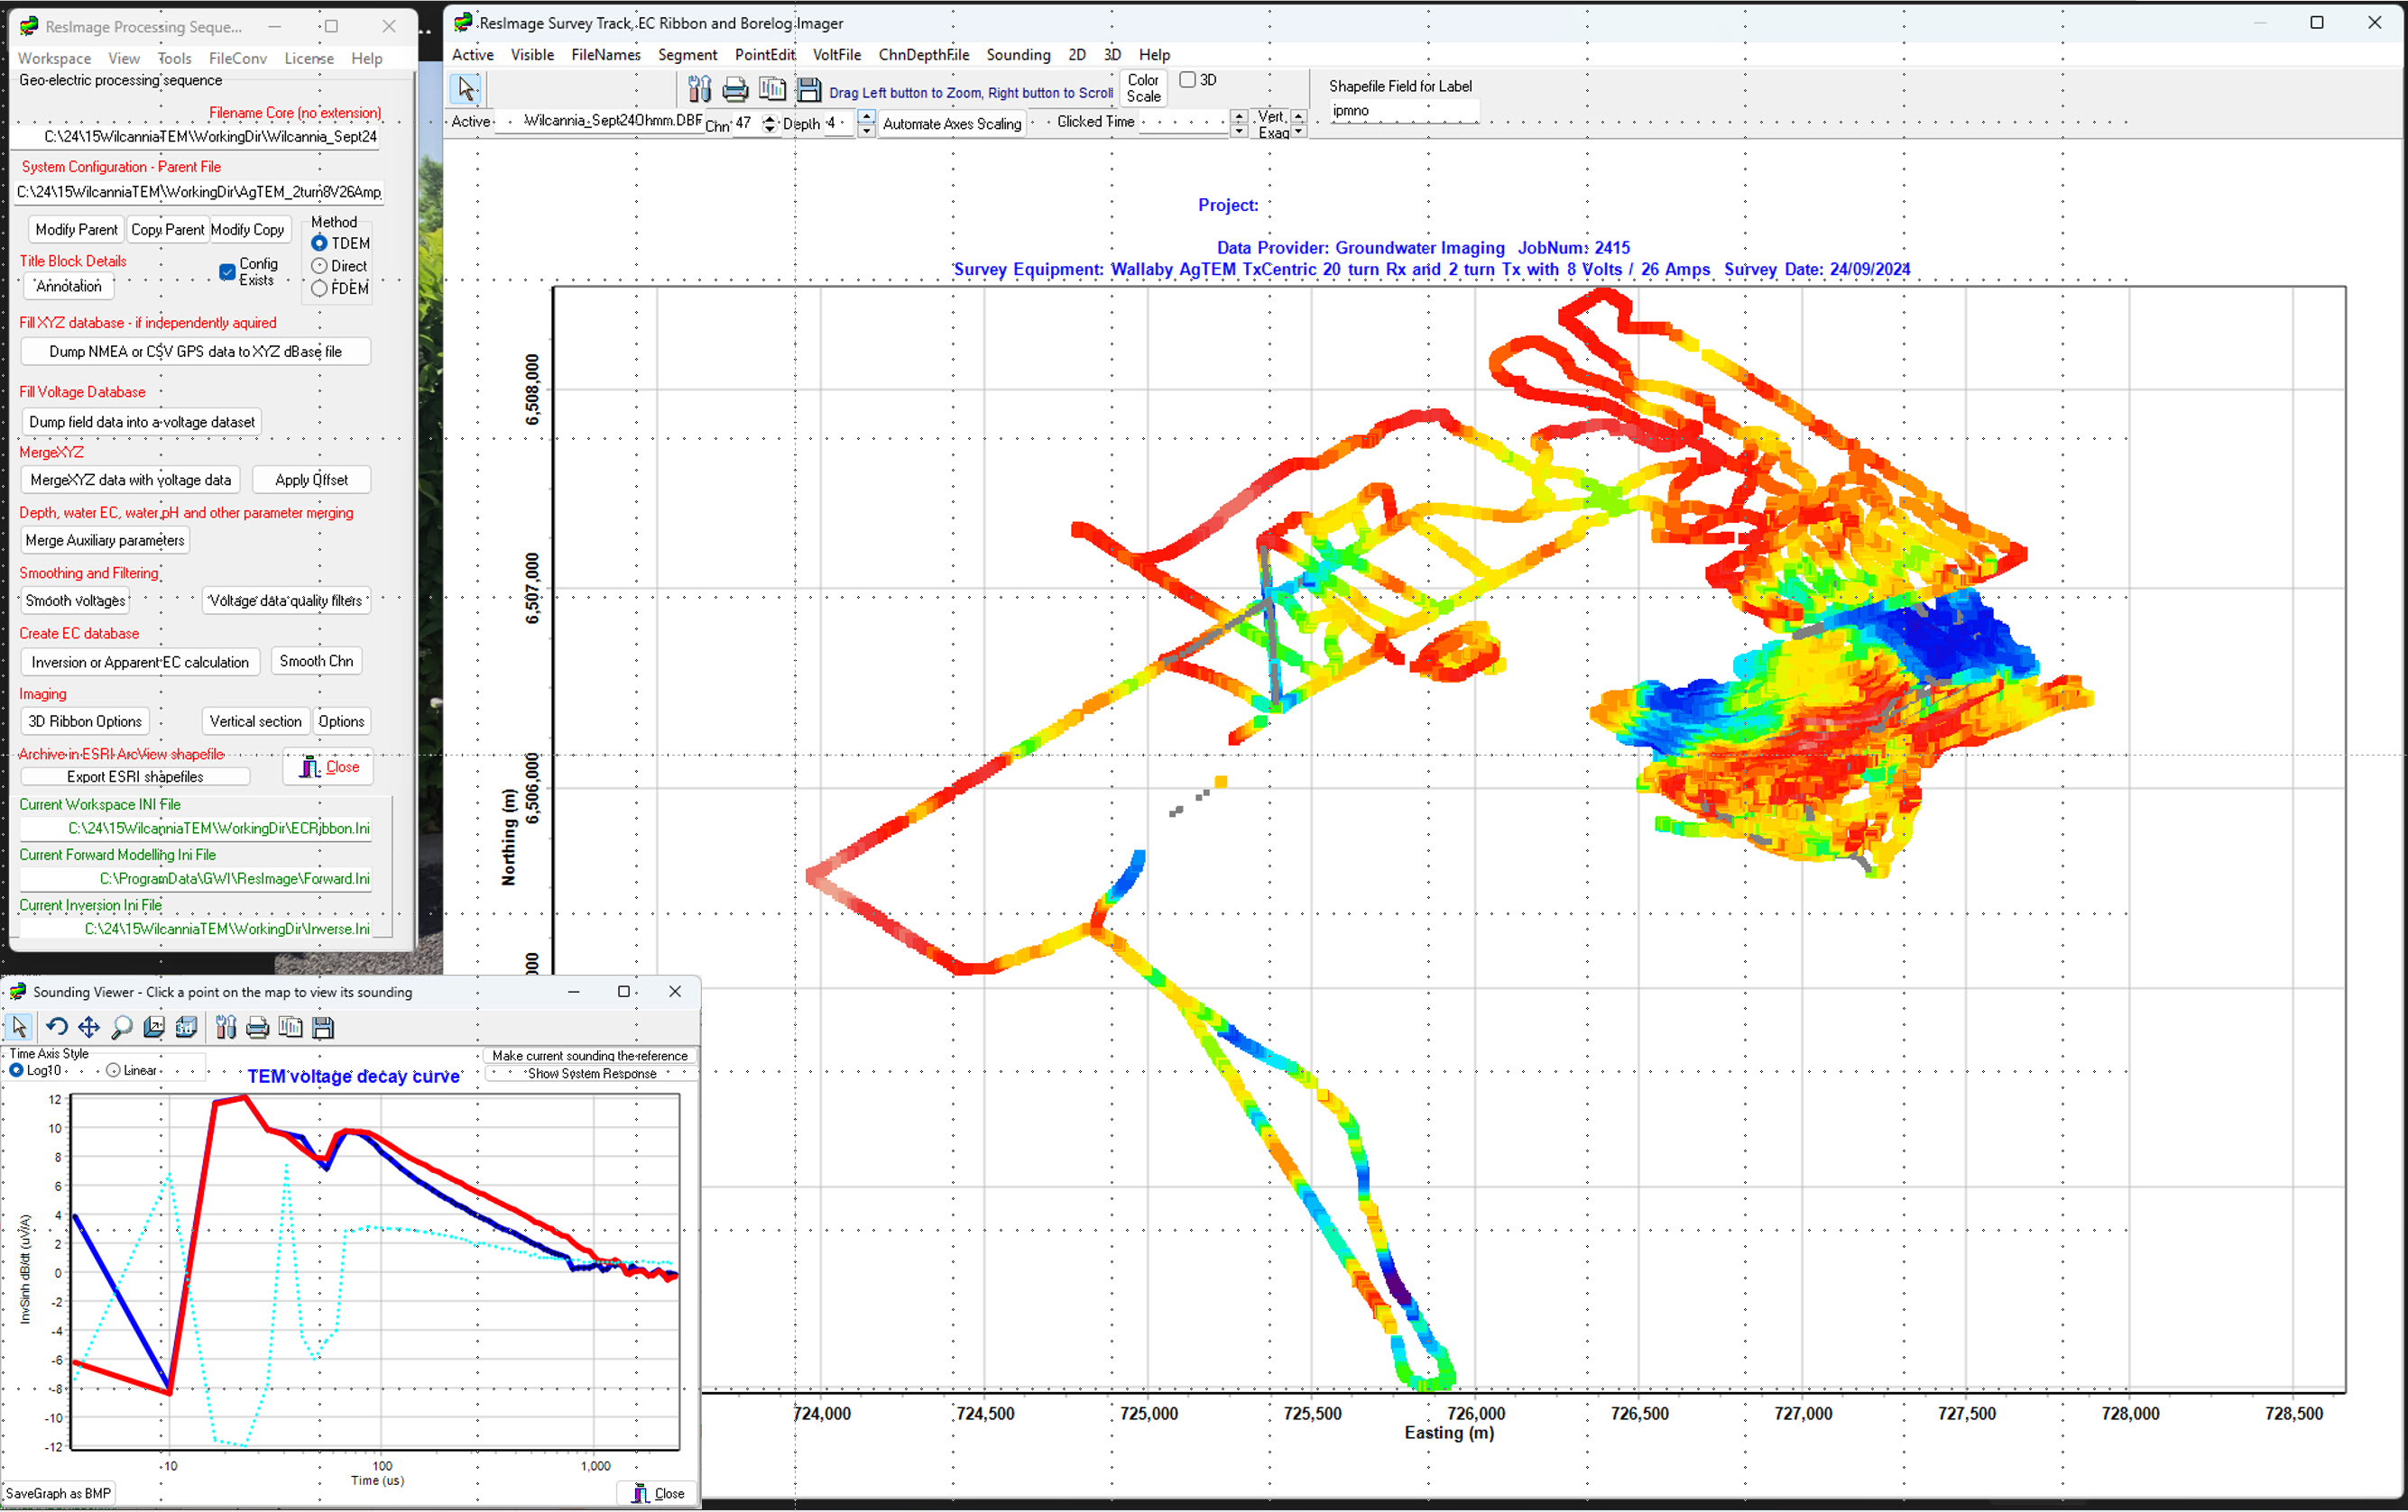
Task: Increase the Chn value with its up arrow
Action: (x=769, y=118)
